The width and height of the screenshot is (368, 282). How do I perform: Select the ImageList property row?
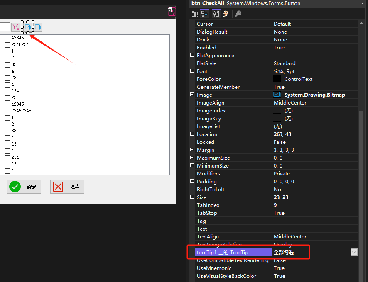click(276, 126)
